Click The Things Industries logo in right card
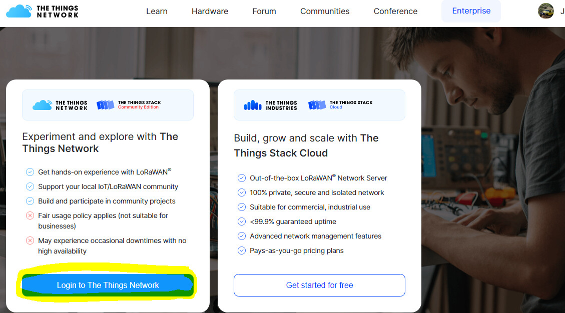 [x=271, y=105]
